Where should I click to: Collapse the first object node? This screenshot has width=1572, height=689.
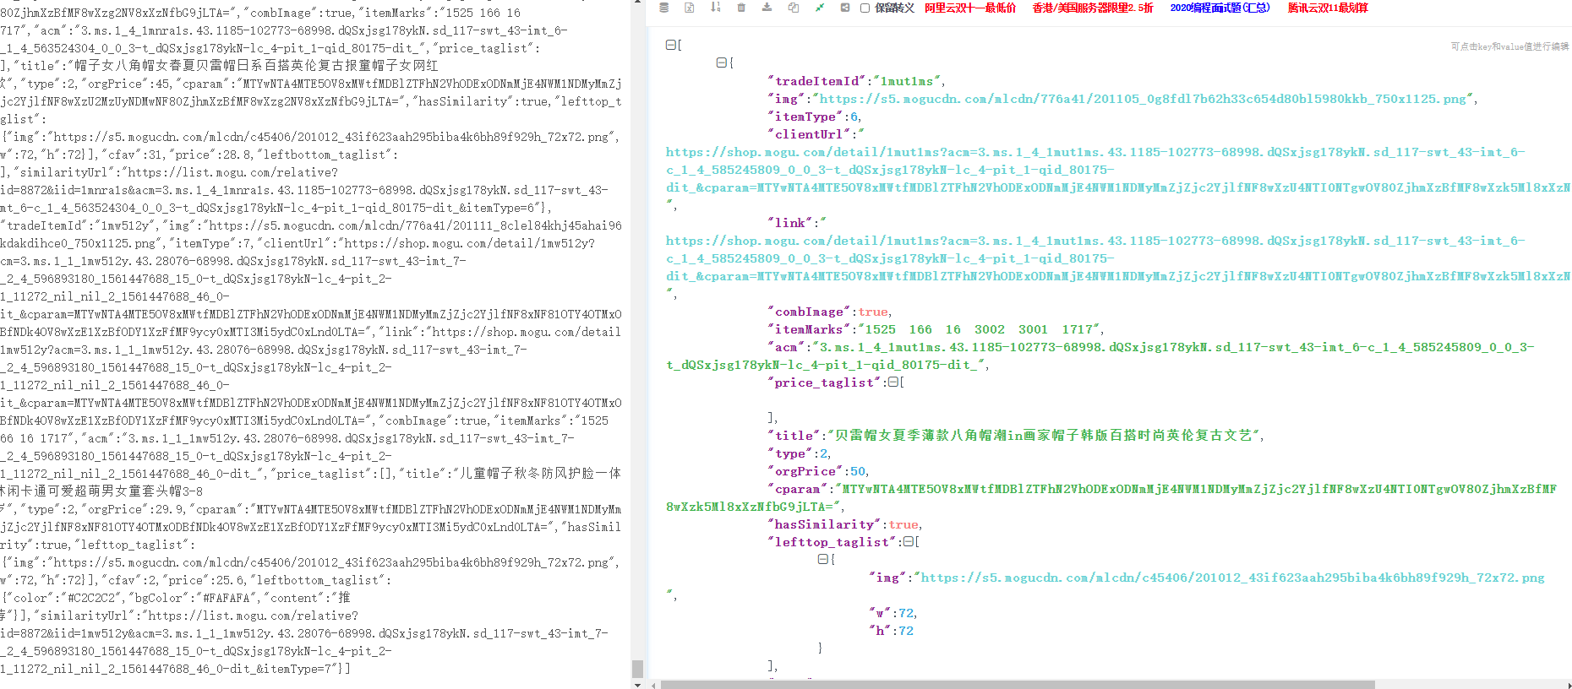click(x=721, y=62)
